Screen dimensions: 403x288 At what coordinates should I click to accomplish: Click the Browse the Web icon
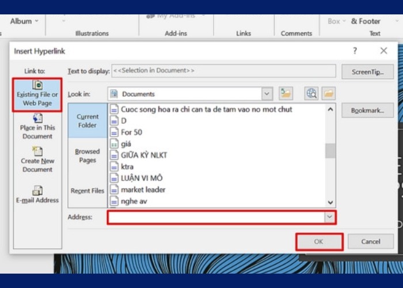coord(311,93)
